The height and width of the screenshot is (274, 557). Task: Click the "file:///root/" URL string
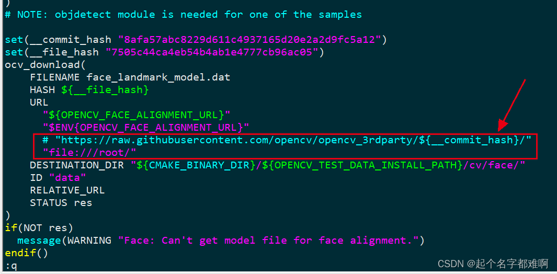[x=89, y=152]
